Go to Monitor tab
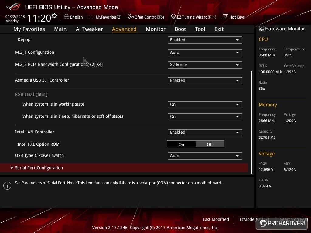This screenshot has width=311, height=233. [x=155, y=29]
